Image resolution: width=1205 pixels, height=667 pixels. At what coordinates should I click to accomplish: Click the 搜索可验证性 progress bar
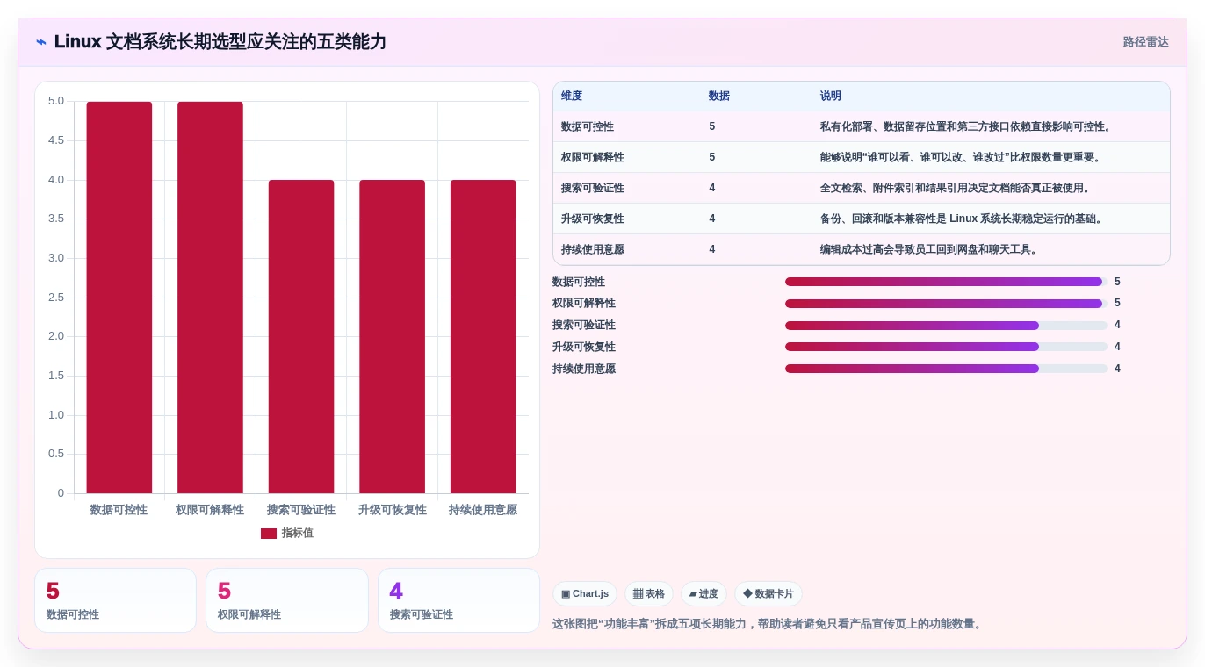pyautogui.click(x=946, y=326)
